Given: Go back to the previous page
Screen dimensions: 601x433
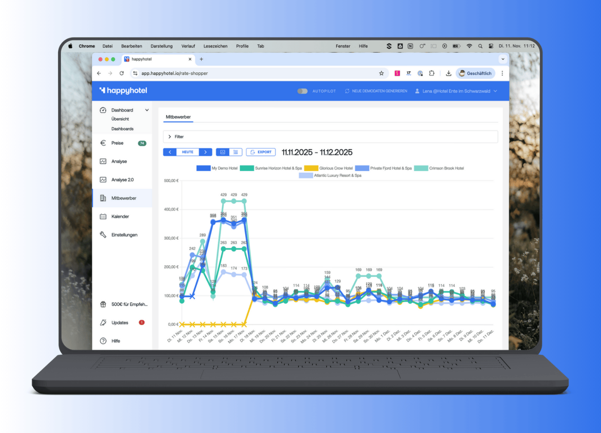Looking at the screenshot, I should 99,73.
